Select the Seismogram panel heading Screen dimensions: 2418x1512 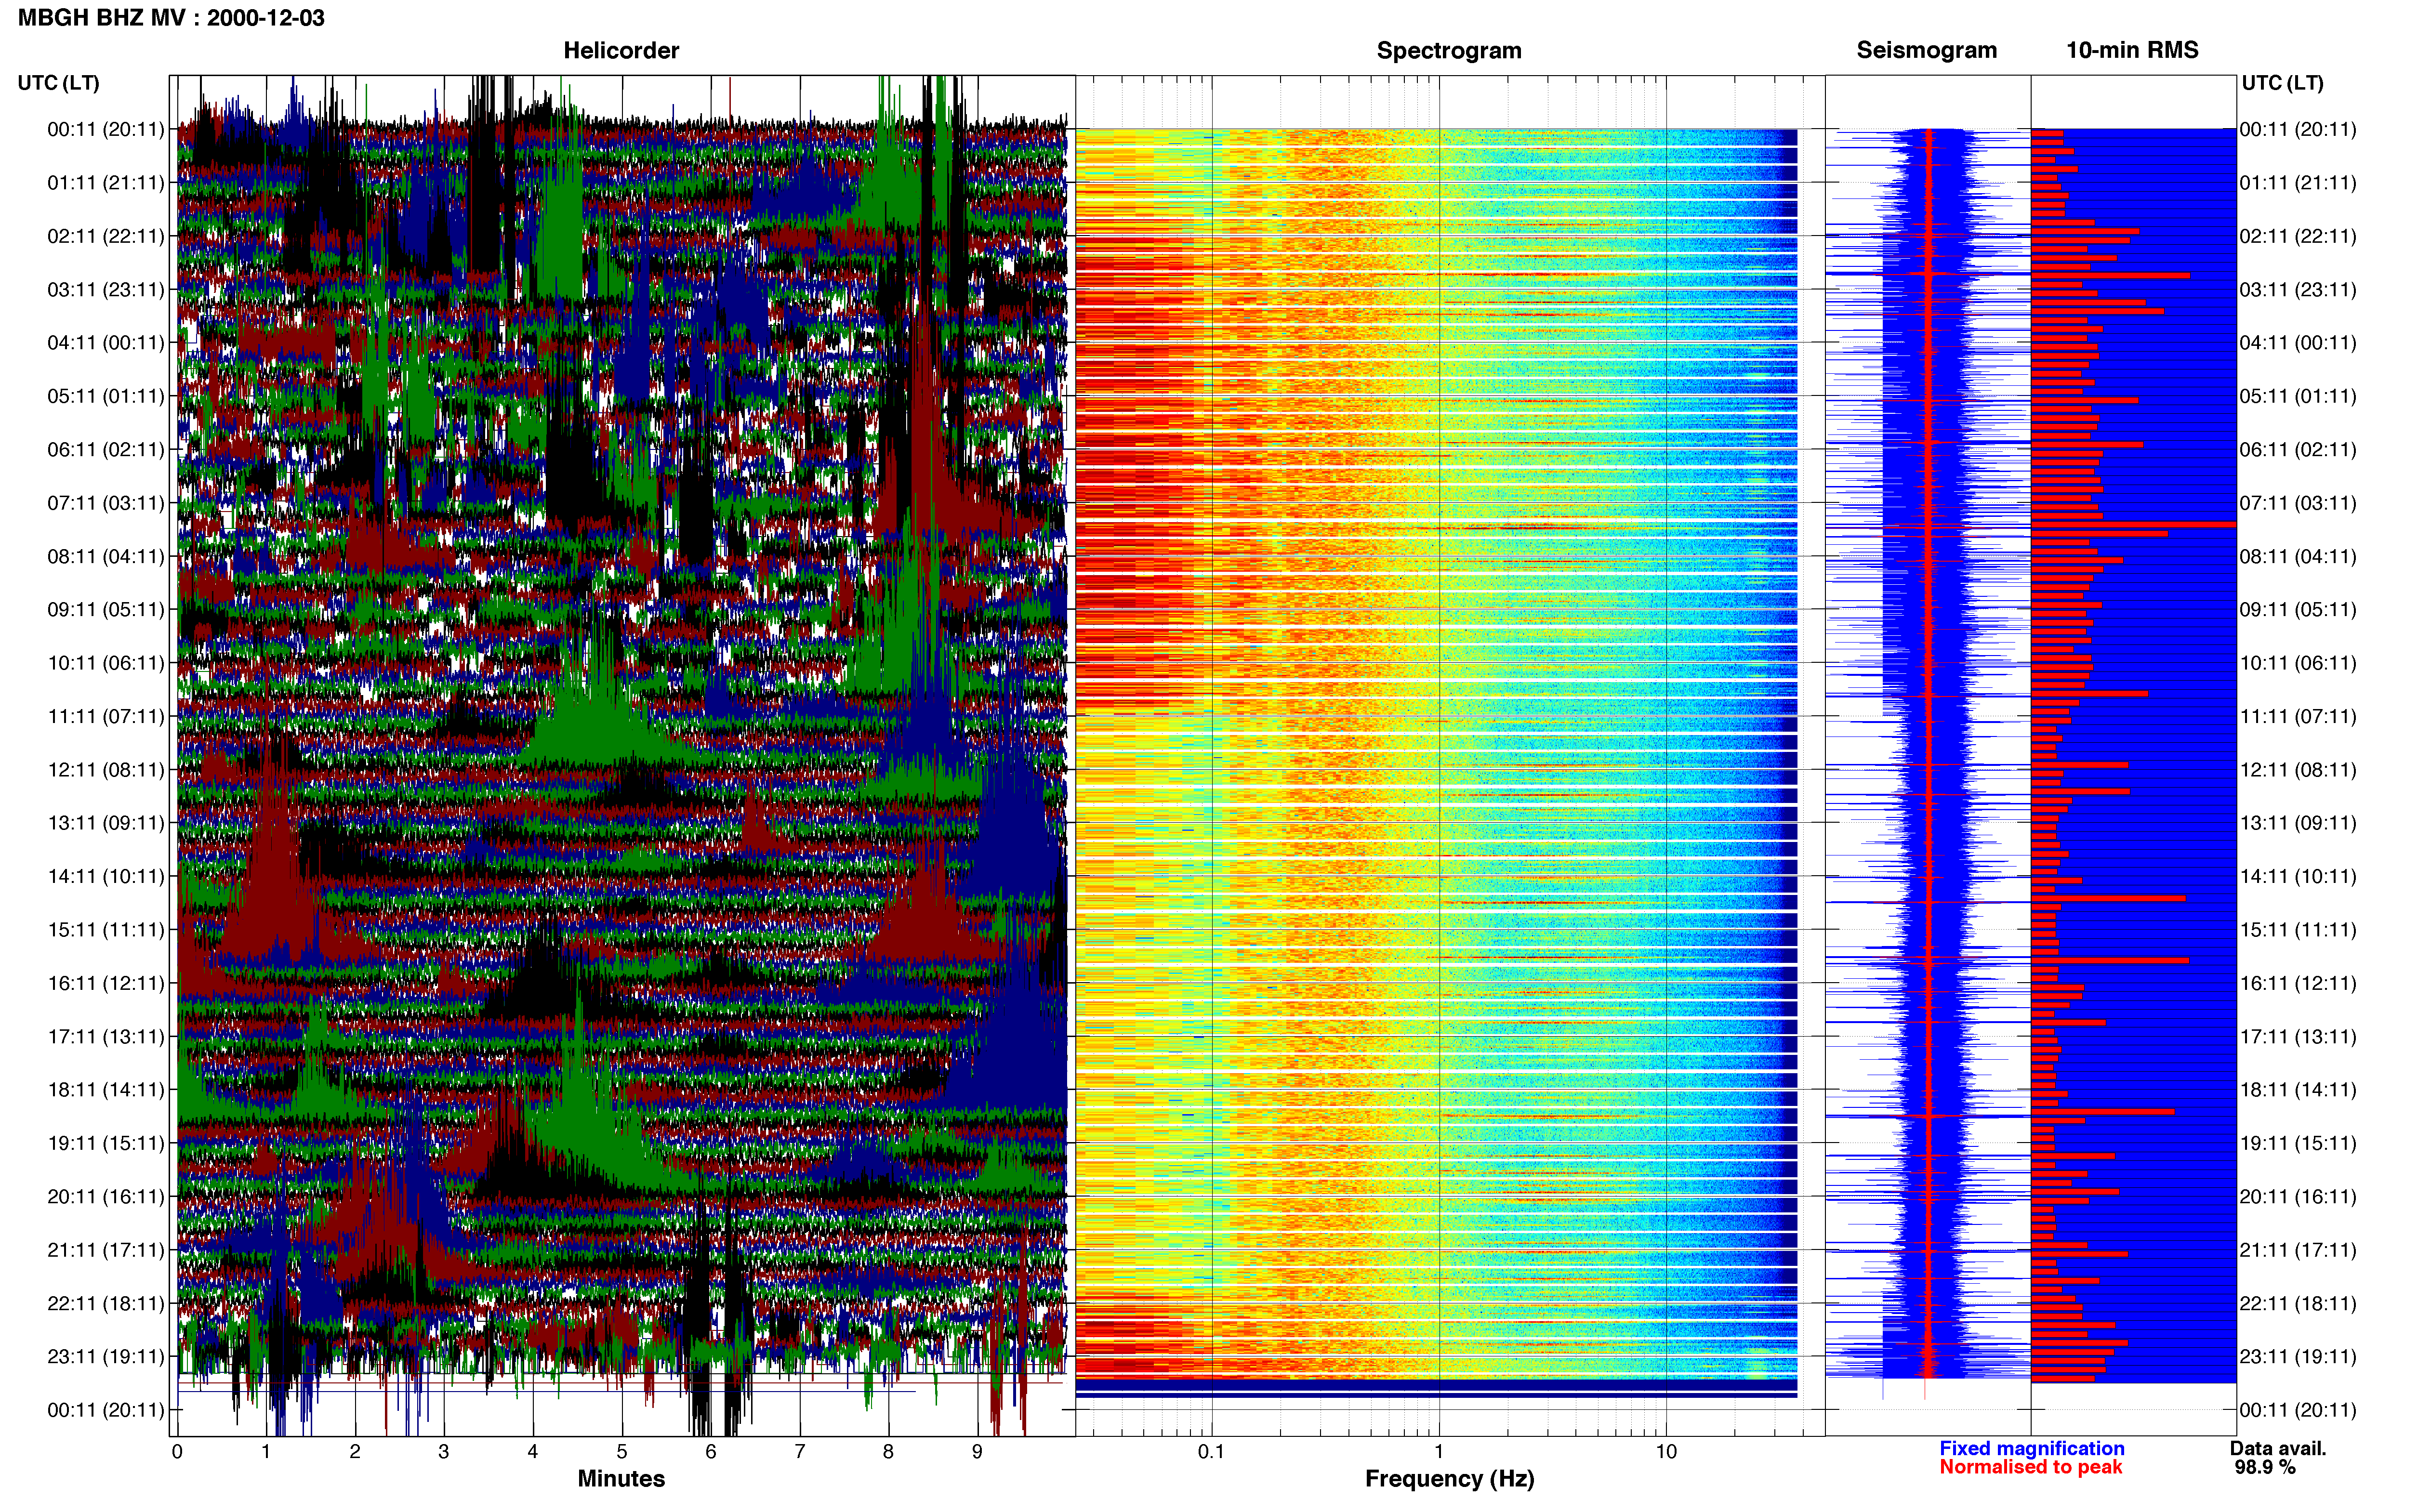click(x=1926, y=50)
